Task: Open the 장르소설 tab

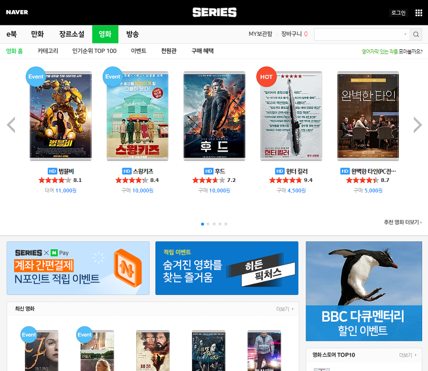Action: pyautogui.click(x=72, y=34)
